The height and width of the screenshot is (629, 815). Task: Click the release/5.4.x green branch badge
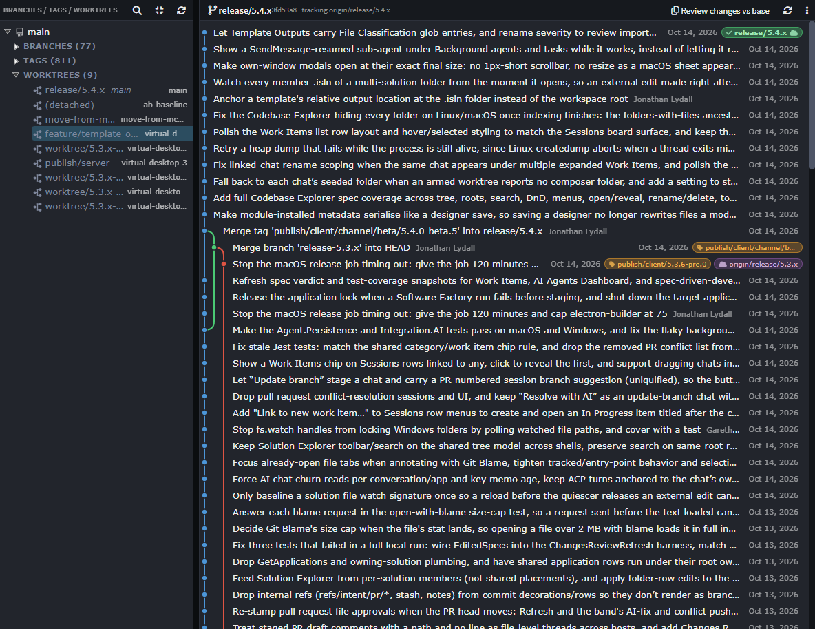pos(761,33)
